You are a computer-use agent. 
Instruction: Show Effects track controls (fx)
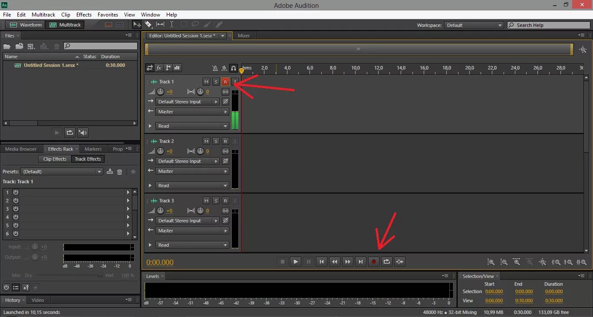click(x=159, y=68)
